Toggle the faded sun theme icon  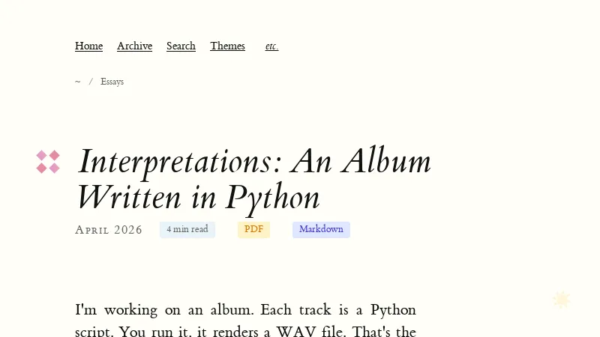(562, 300)
